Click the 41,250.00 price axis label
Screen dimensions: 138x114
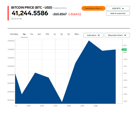coord(11,49)
